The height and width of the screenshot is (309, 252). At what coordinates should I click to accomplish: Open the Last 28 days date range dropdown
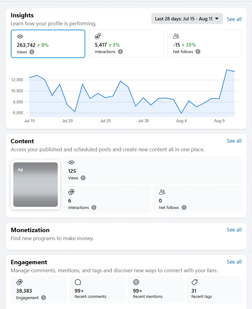(187, 19)
